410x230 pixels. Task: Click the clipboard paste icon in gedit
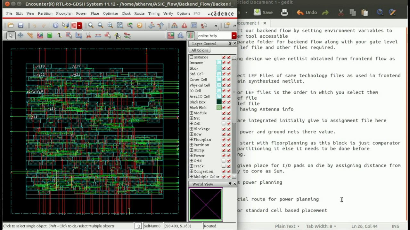click(x=365, y=12)
